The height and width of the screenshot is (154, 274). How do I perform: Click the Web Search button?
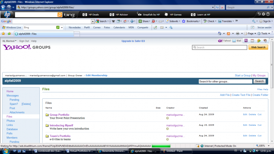click(258, 47)
